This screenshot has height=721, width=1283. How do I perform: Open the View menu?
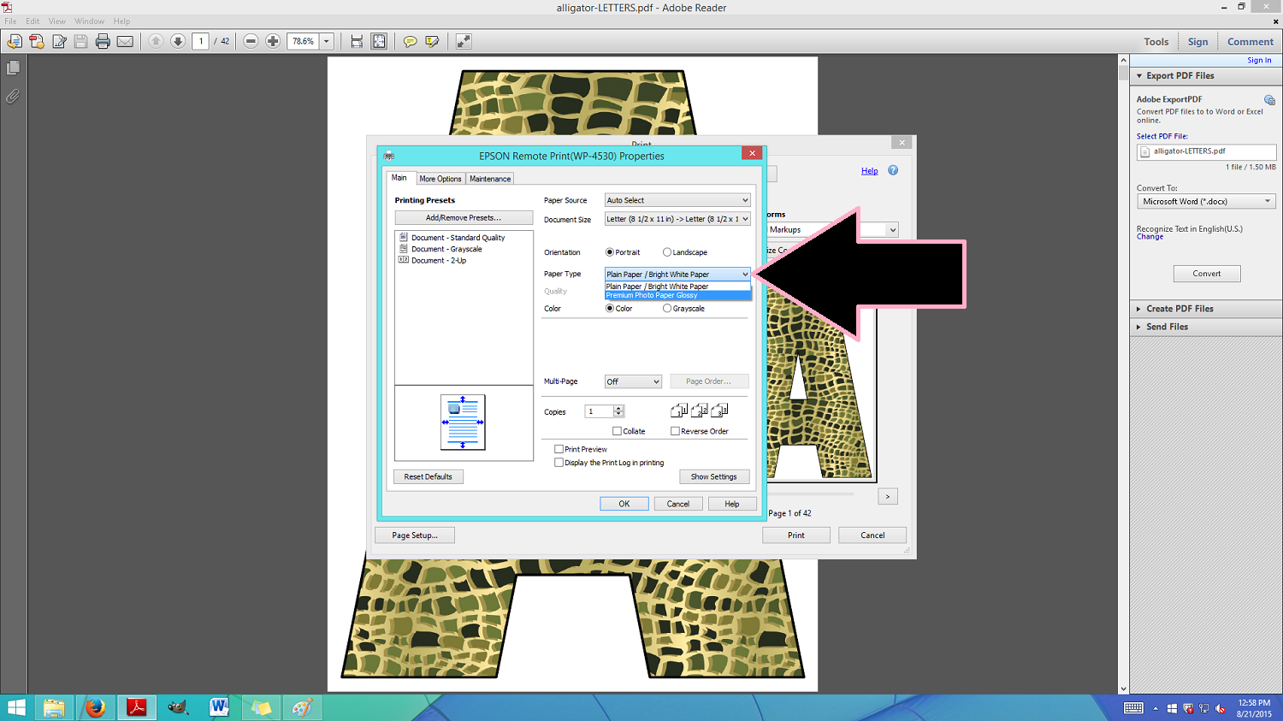click(x=57, y=21)
